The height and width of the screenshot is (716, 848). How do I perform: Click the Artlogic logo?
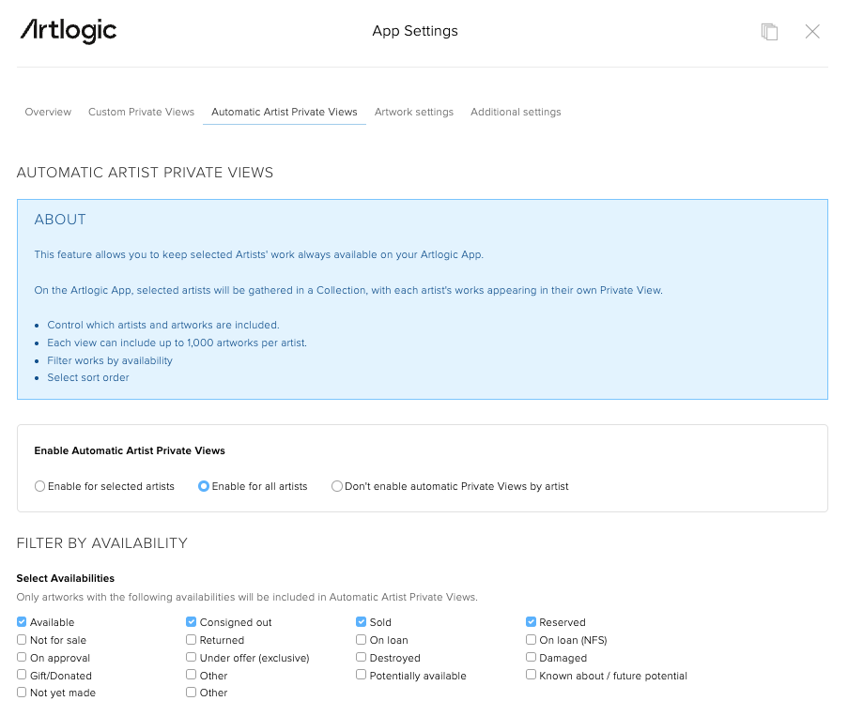(x=69, y=31)
